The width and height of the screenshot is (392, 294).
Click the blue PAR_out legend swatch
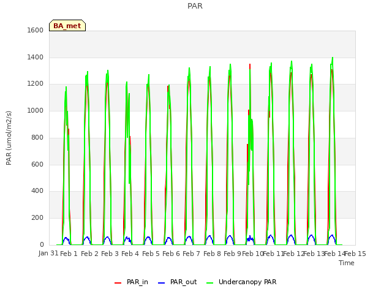click(x=162, y=283)
